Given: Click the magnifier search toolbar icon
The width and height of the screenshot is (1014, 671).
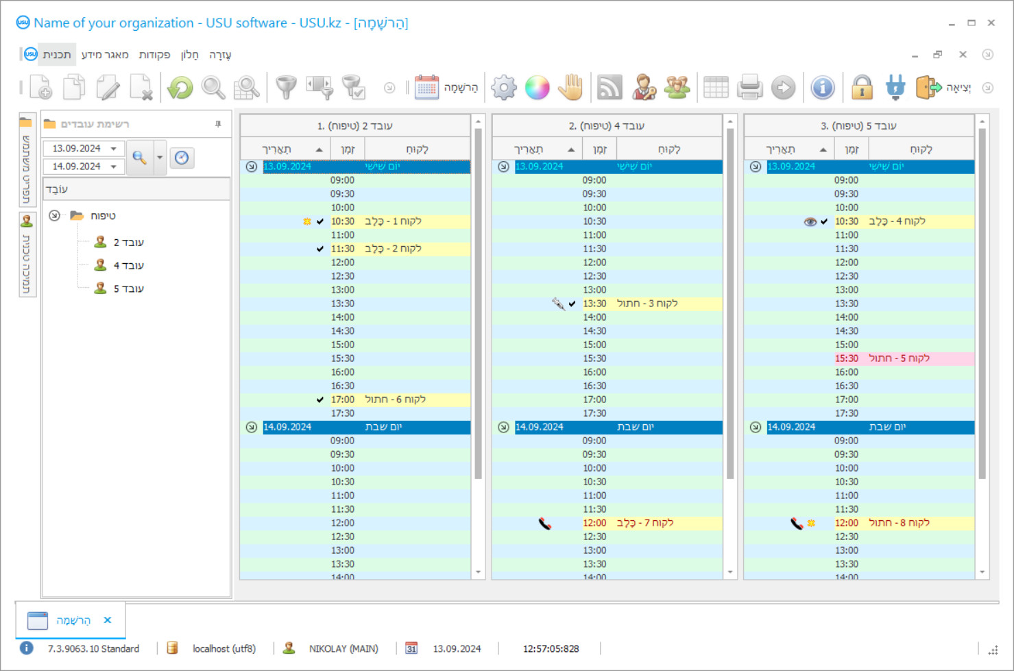Looking at the screenshot, I should point(213,88).
